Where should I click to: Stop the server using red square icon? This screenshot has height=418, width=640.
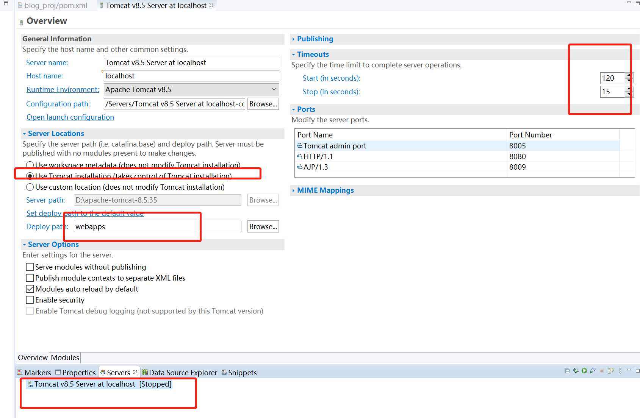(x=602, y=371)
